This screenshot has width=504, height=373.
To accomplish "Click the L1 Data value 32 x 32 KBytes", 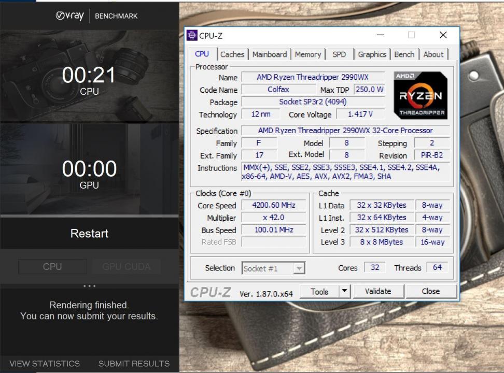I will pyautogui.click(x=382, y=205).
